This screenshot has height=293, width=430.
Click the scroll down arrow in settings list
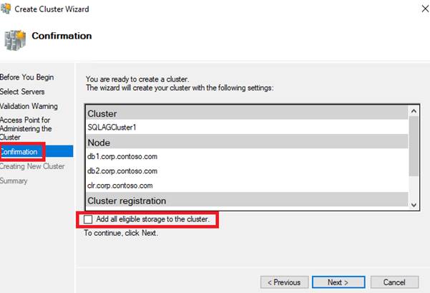point(414,205)
